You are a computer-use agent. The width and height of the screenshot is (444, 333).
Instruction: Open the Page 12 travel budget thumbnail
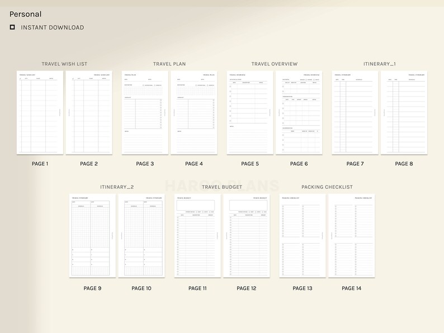(247, 235)
